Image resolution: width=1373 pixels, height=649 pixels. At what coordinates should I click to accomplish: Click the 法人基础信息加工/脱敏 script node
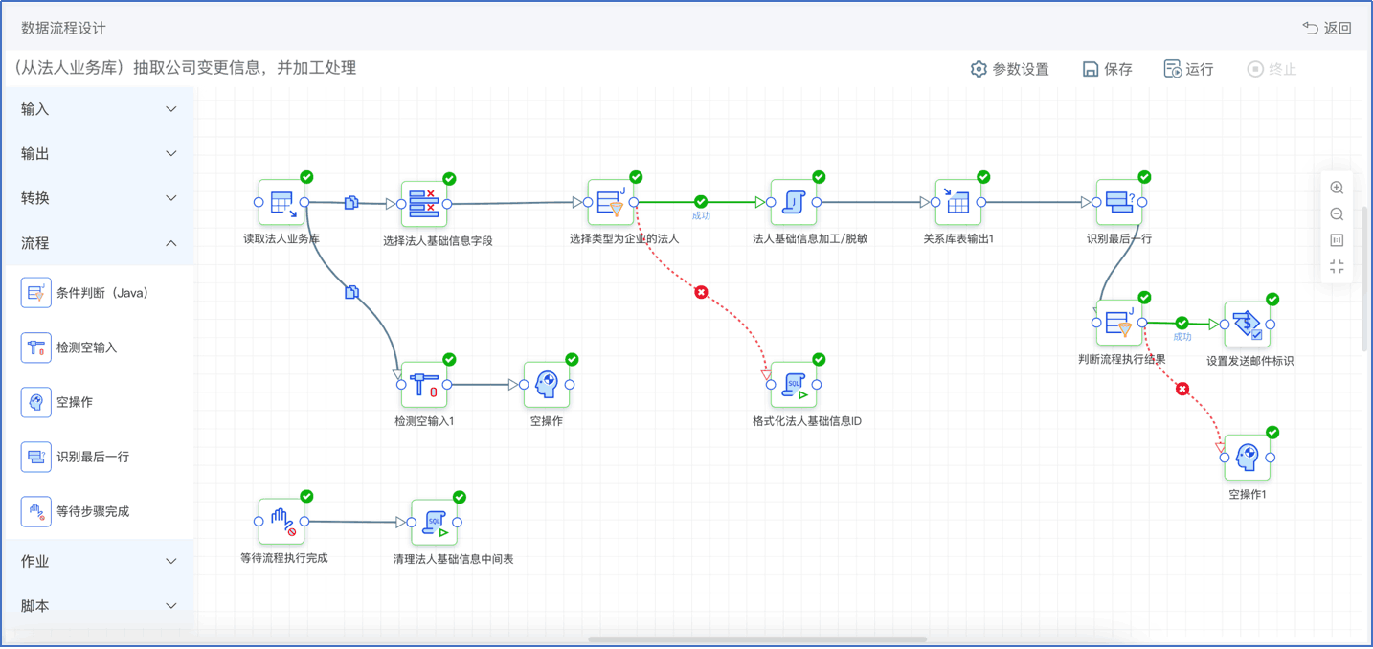(x=794, y=203)
